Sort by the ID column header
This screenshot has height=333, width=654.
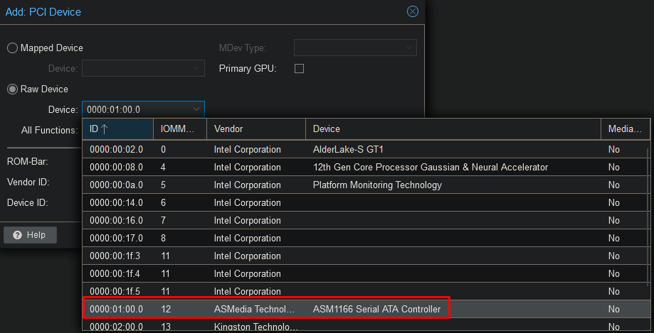coord(117,129)
